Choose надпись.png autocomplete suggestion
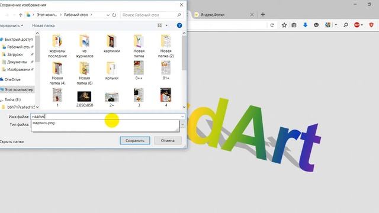The width and height of the screenshot is (379, 213). click(x=43, y=123)
